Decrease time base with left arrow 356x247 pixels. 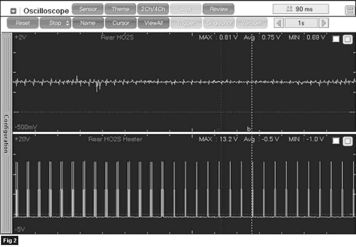tap(279, 23)
